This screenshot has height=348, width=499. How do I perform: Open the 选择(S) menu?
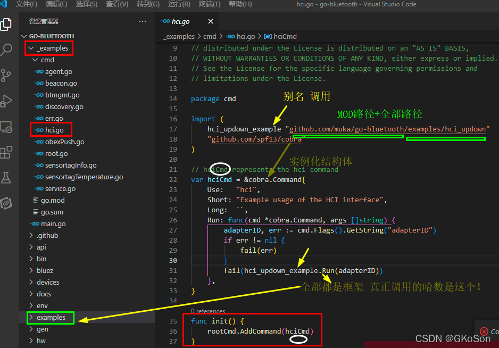(x=87, y=4)
